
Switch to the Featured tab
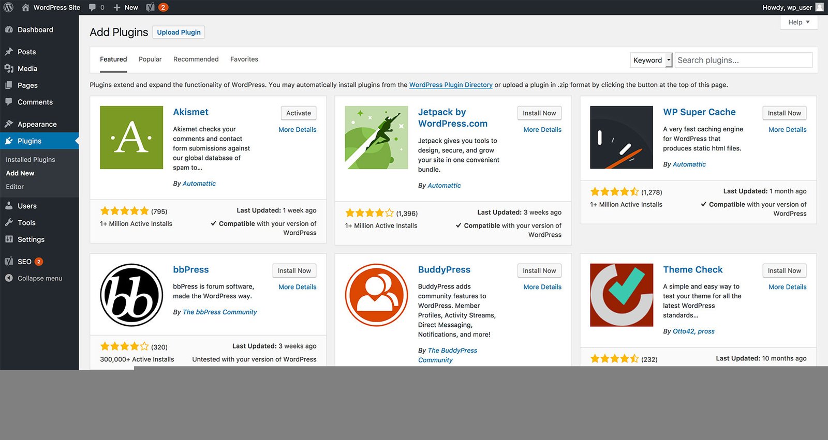tap(113, 59)
